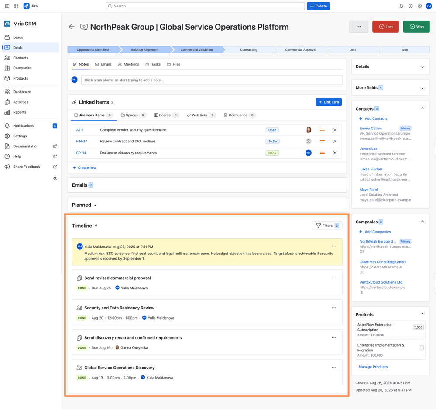Remove linked item FIN-17 with X icon
Image resolution: width=436 pixels, height=410 pixels.
335,142
